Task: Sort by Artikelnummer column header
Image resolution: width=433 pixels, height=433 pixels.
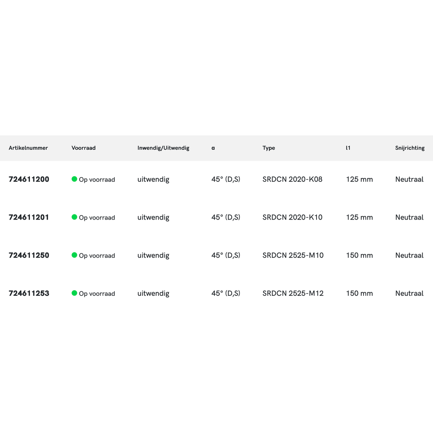Action: pyautogui.click(x=28, y=148)
